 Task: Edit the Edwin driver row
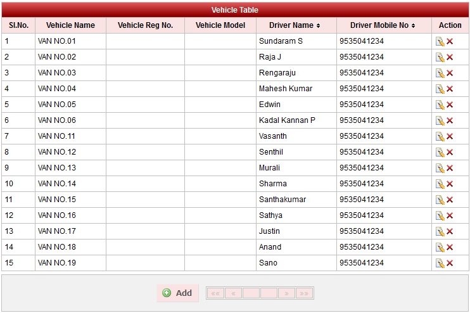[x=440, y=105]
